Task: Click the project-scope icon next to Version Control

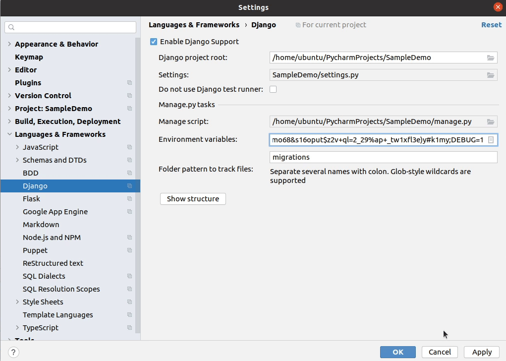Action: [x=129, y=95]
